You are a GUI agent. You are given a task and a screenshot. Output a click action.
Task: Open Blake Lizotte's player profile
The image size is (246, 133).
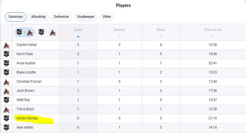26,72
